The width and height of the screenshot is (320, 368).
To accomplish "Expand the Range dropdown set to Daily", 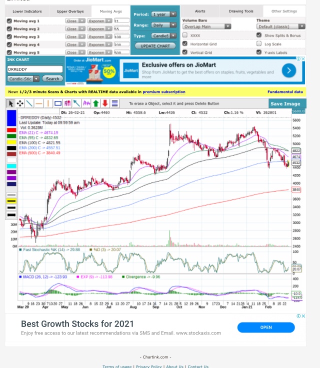I will click(x=164, y=25).
